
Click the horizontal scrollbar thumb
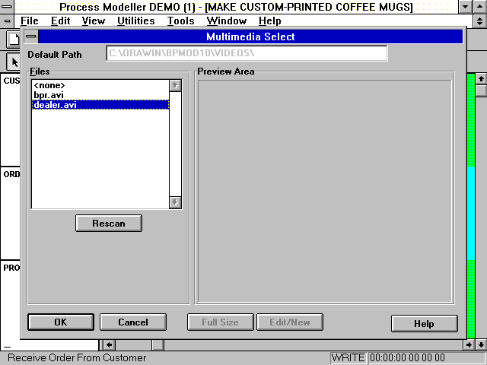(x=158, y=345)
